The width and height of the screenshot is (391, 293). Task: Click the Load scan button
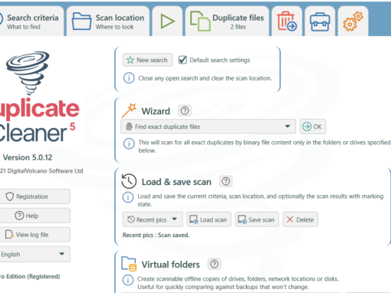coord(209,219)
